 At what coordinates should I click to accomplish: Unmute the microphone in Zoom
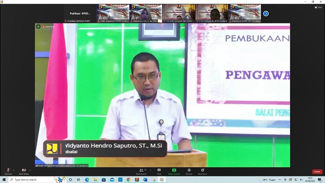(x=8, y=171)
